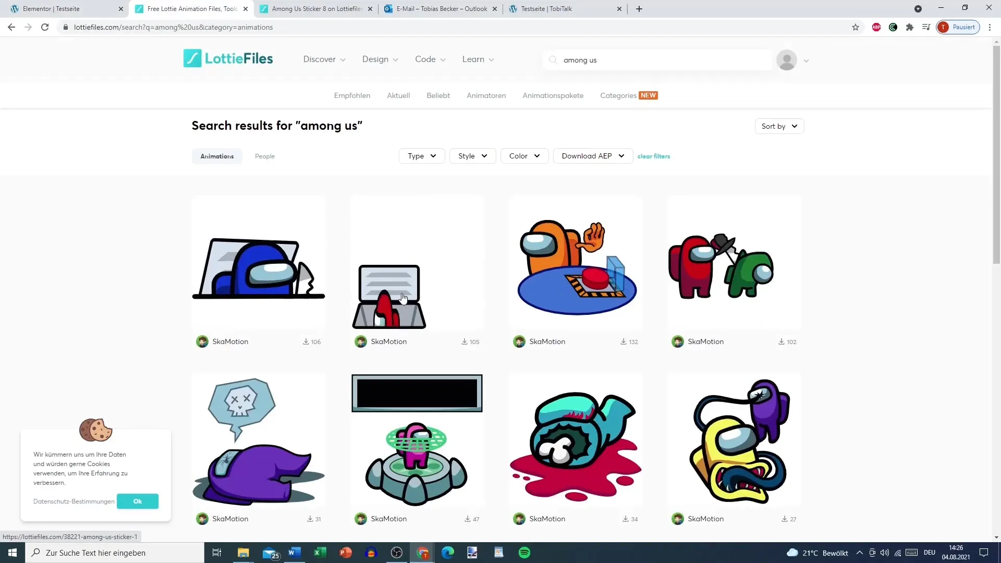1001x563 pixels.
Task: Click download icon next to 102
Action: [782, 342]
